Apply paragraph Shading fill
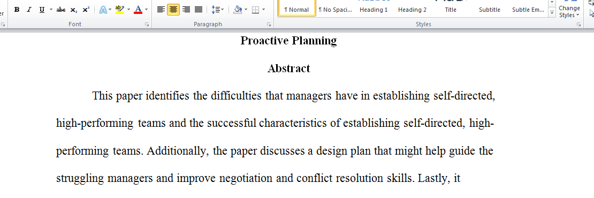 238,10
